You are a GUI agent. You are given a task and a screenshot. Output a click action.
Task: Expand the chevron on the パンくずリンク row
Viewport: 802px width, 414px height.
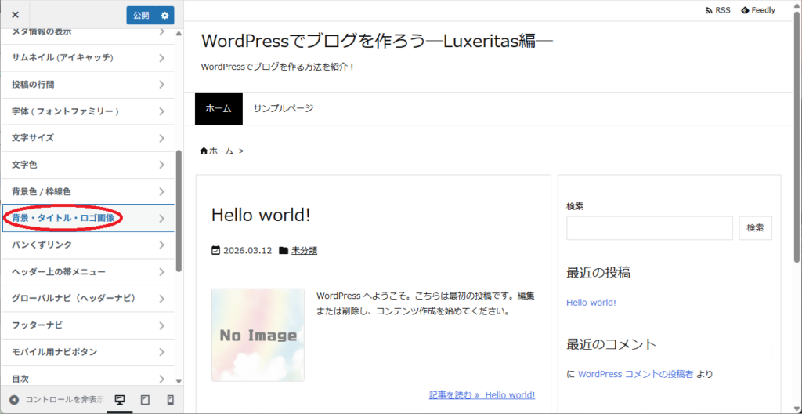[161, 245]
